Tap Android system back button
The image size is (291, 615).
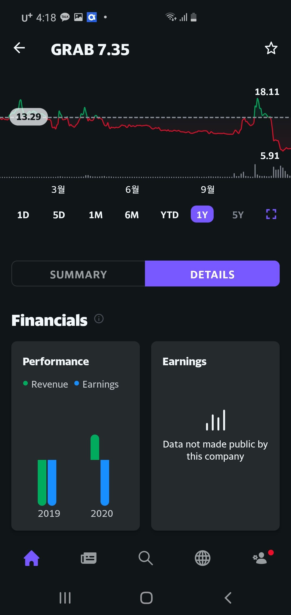pos(228,598)
